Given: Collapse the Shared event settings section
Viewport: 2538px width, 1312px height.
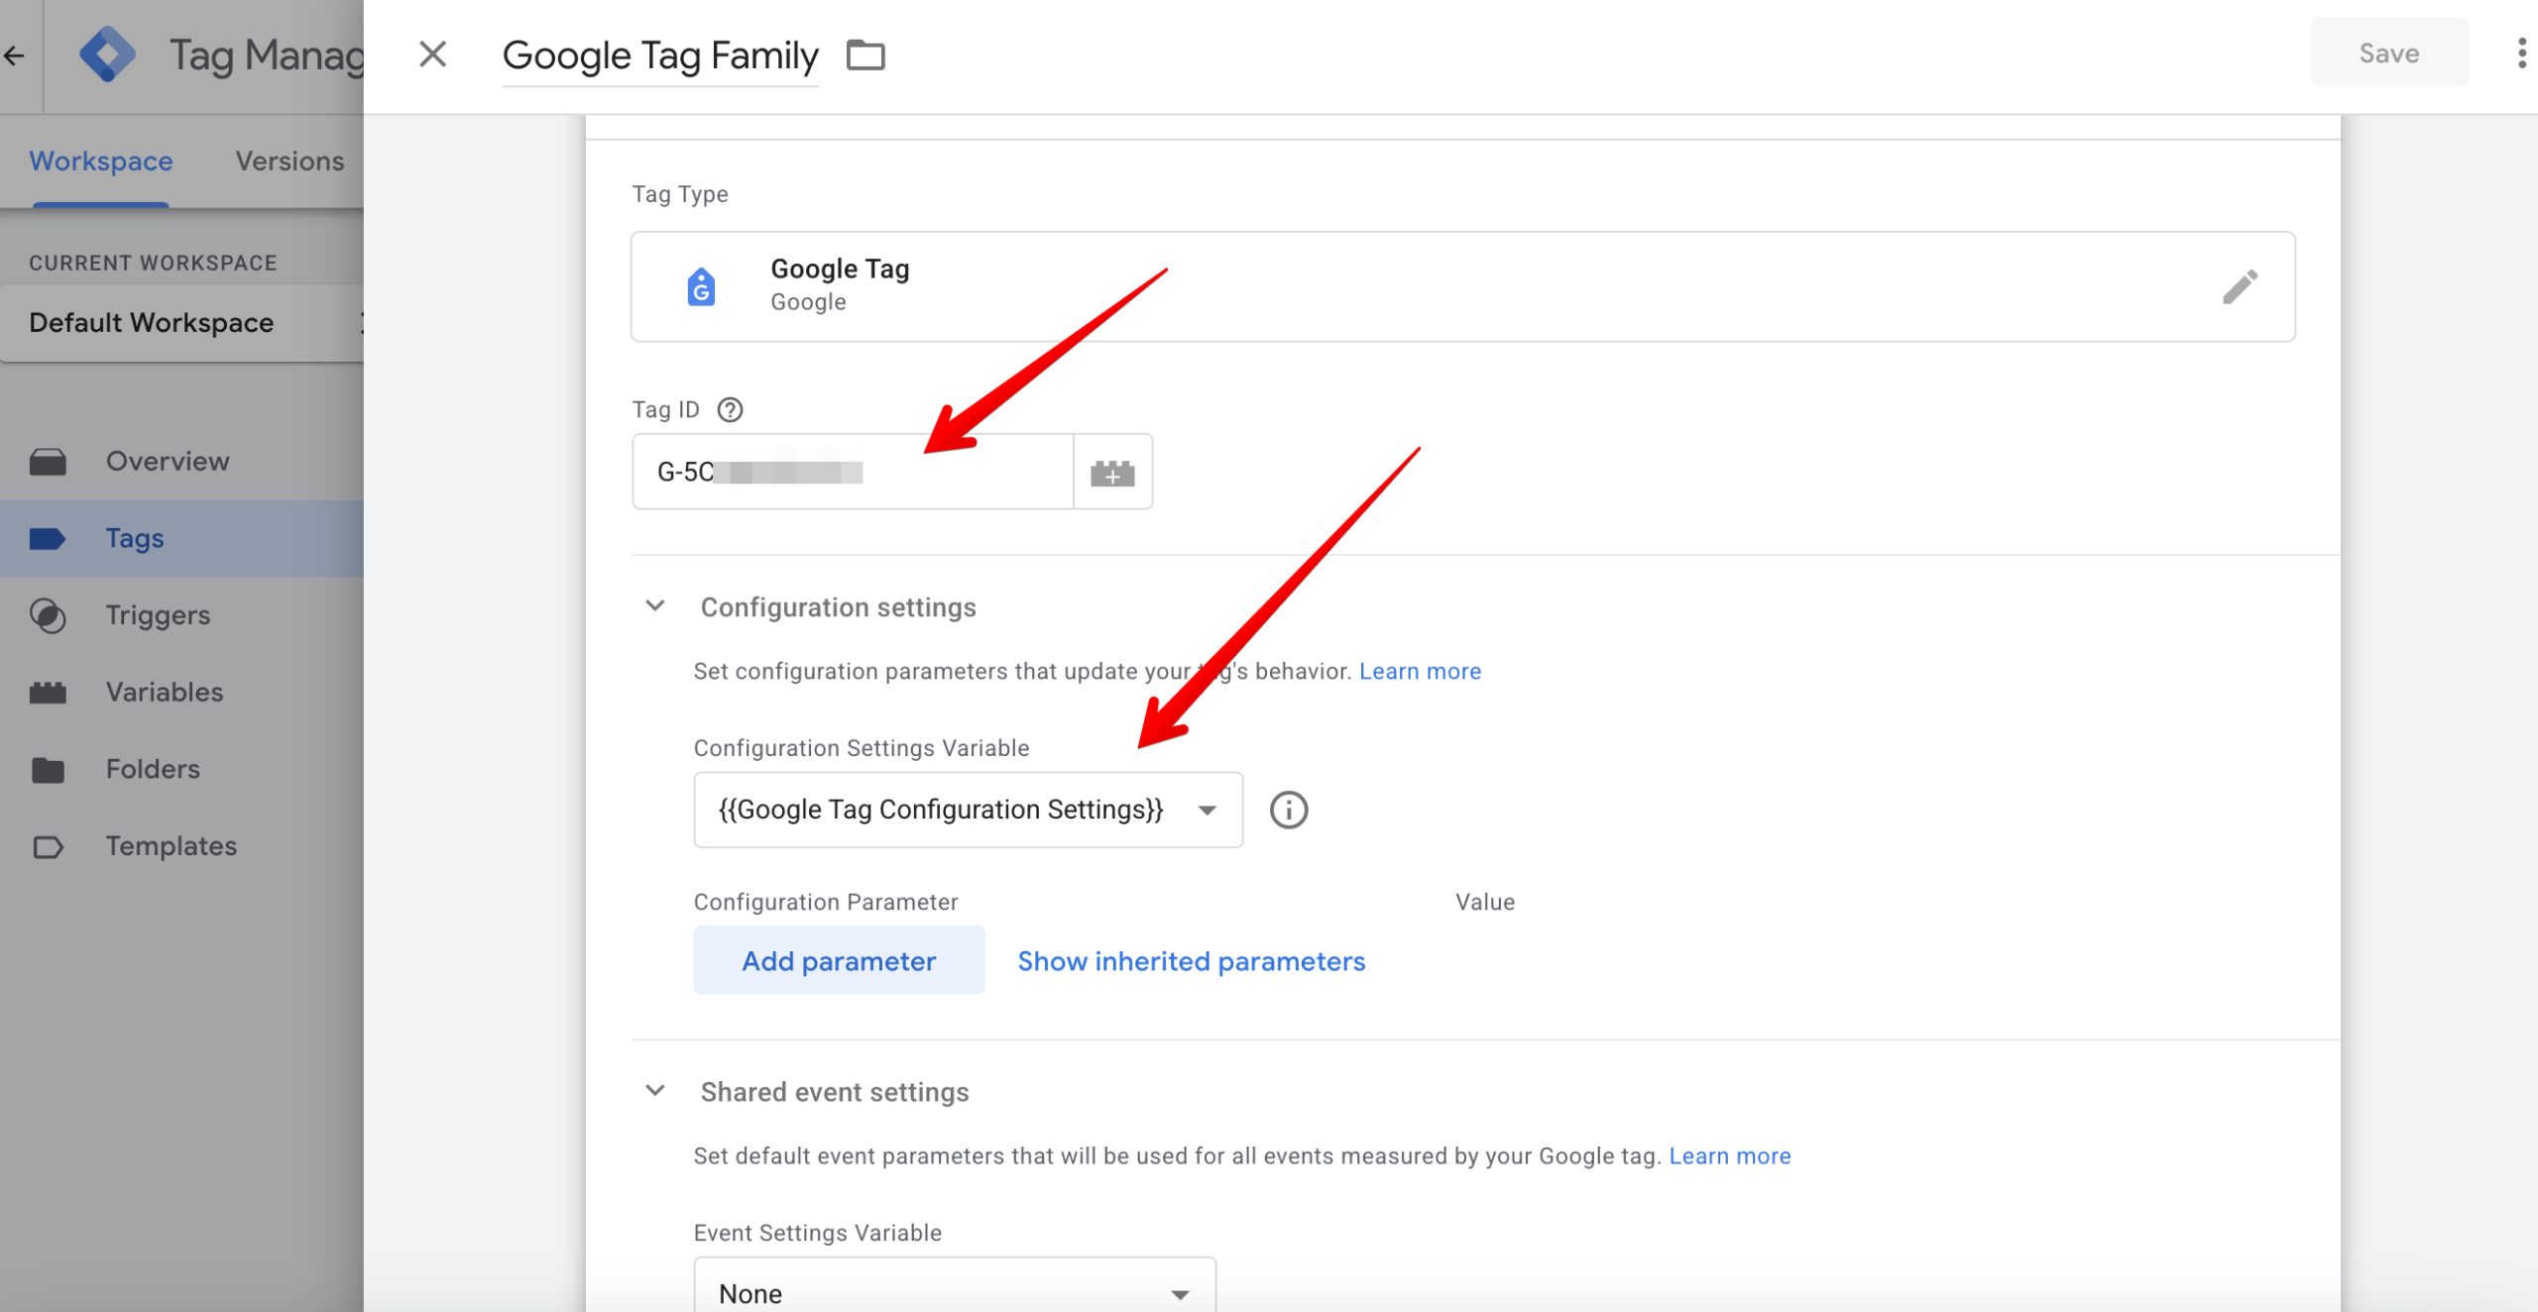Looking at the screenshot, I should click(x=654, y=1090).
